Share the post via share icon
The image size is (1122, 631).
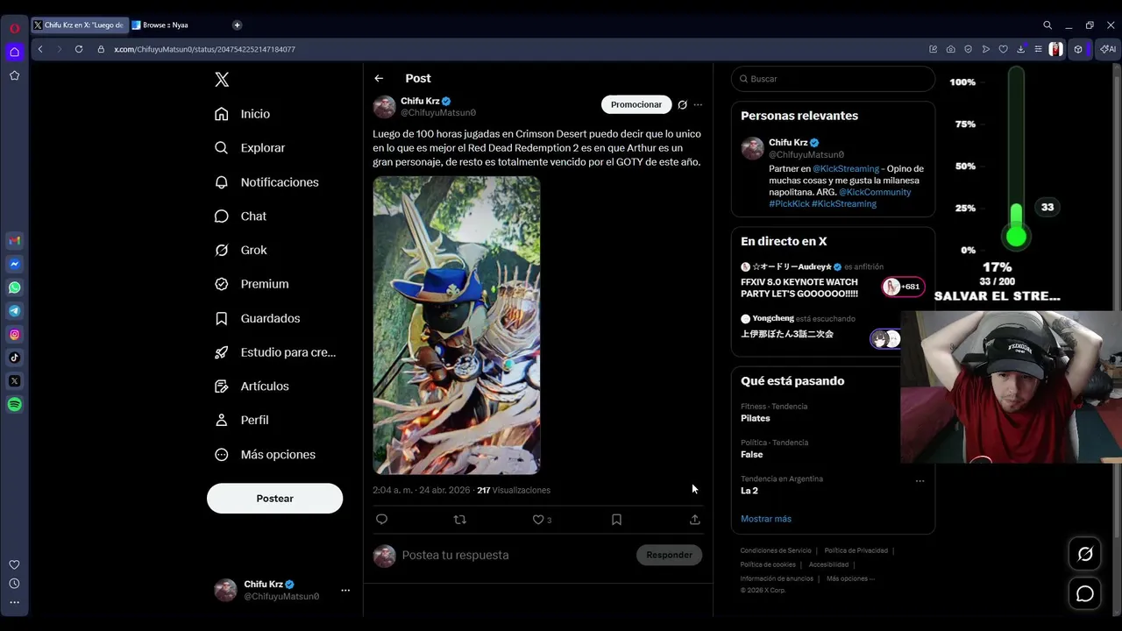pyautogui.click(x=694, y=520)
